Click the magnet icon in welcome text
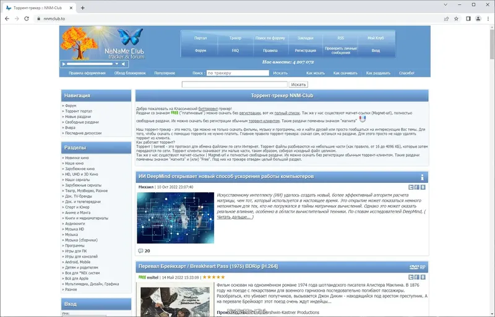 coord(363,119)
